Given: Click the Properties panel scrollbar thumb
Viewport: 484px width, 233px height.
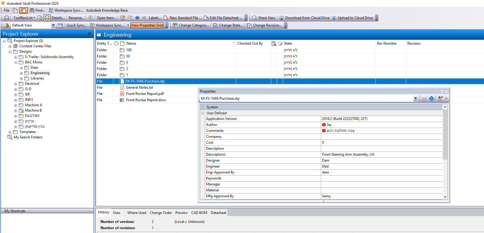Looking at the screenshot, I should (445, 134).
